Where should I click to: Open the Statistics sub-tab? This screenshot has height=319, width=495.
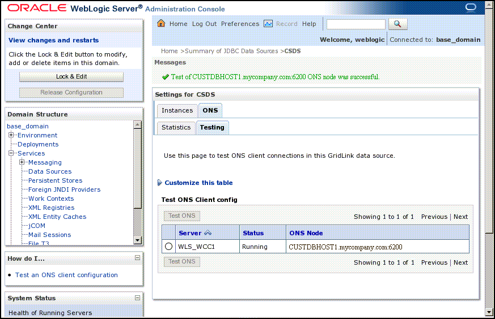pyautogui.click(x=176, y=127)
